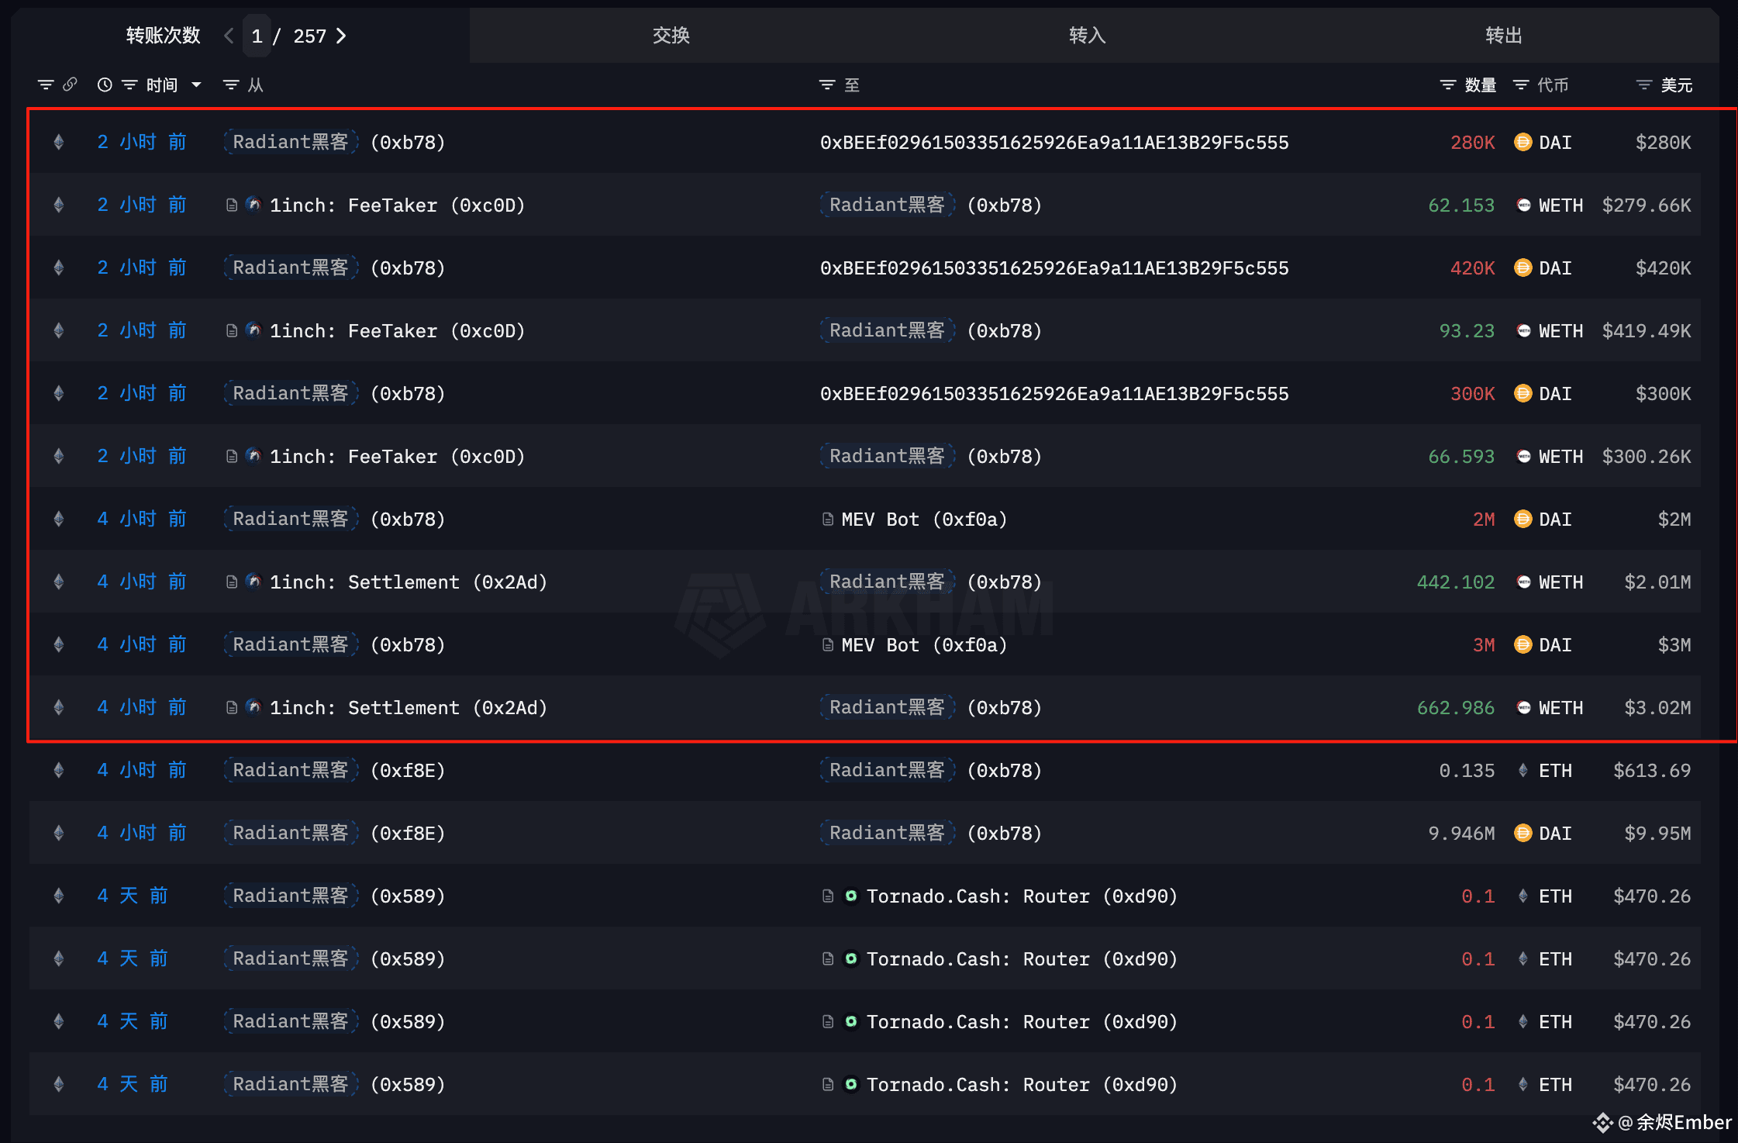Click DAI token icon in 300K row
Image resolution: width=1738 pixels, height=1143 pixels.
(x=1522, y=393)
